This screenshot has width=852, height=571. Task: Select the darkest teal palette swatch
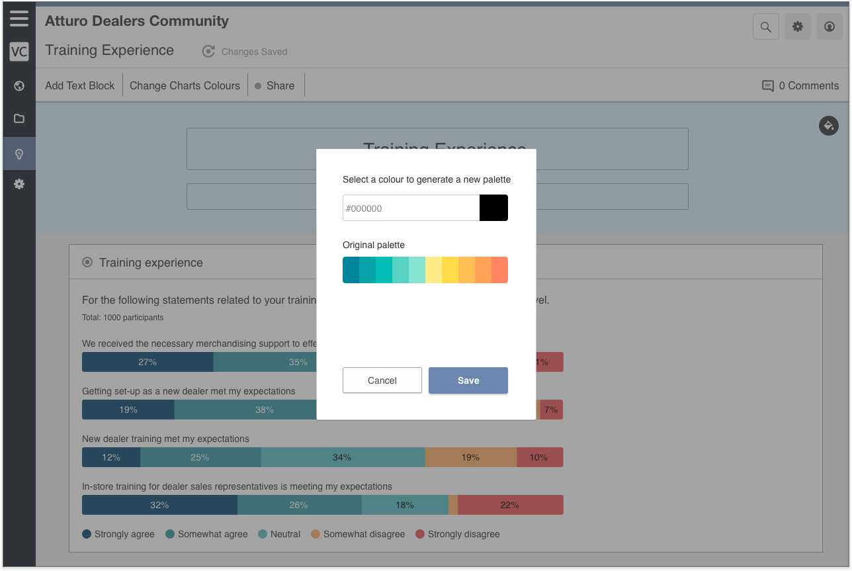[351, 270]
